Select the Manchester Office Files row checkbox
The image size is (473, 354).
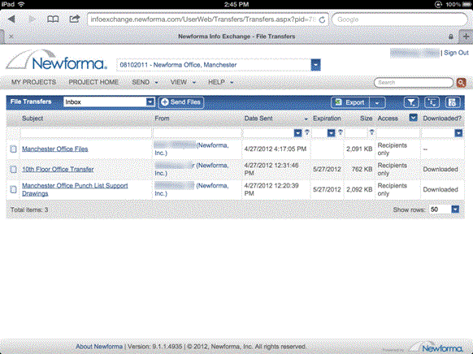13,149
